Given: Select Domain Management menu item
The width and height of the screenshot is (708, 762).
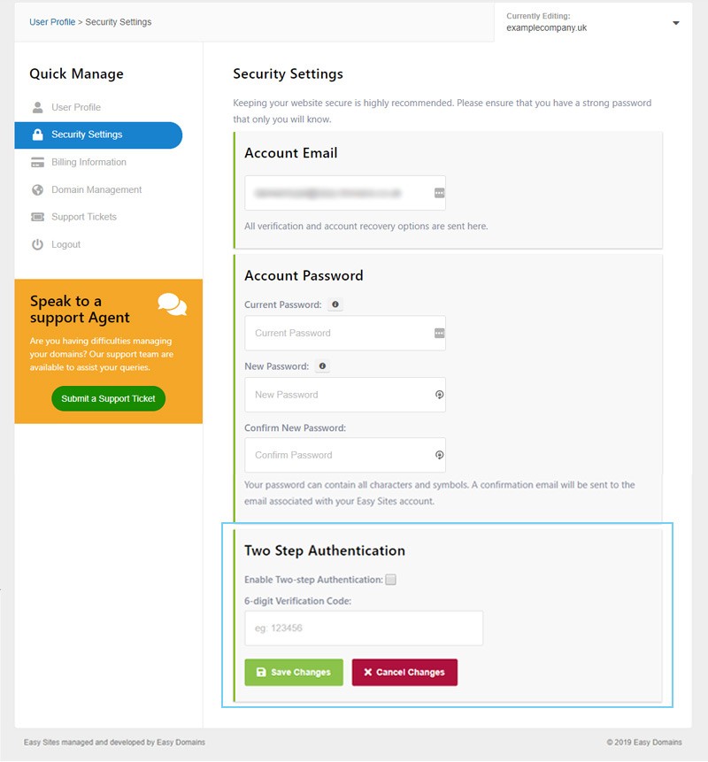Looking at the screenshot, I should 96,190.
